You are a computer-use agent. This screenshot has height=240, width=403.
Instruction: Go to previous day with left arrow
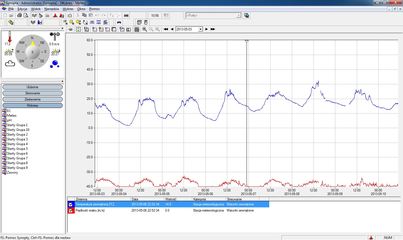172,29
